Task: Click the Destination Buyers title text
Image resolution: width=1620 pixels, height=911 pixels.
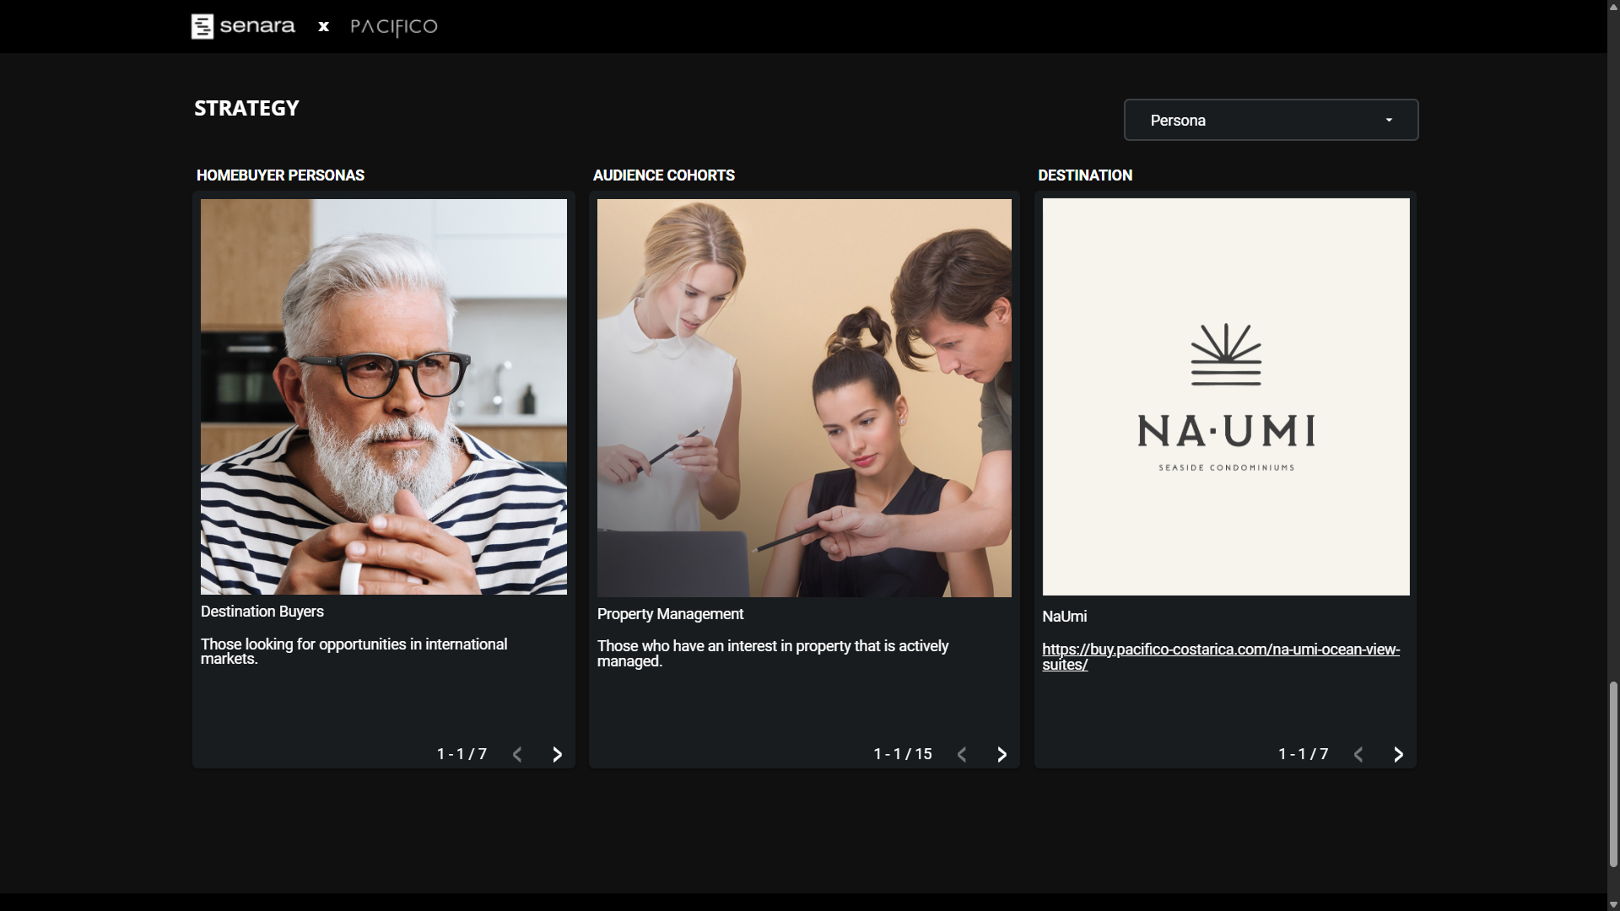Action: [262, 612]
